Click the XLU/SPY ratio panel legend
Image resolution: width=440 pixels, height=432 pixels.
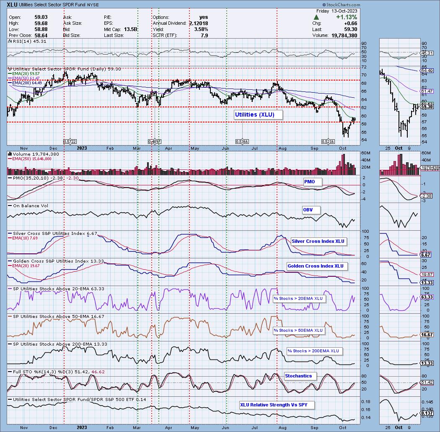[x=77, y=399]
